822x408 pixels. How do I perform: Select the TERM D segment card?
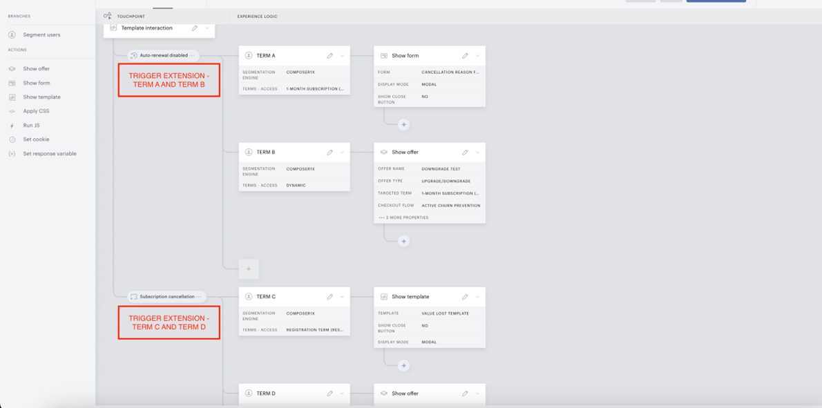tap(294, 394)
